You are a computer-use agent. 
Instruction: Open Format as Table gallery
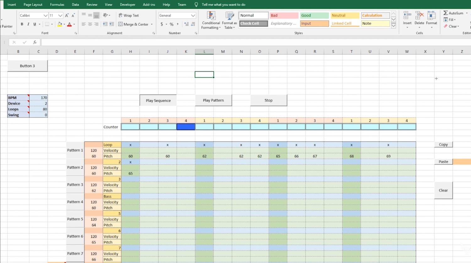click(230, 20)
